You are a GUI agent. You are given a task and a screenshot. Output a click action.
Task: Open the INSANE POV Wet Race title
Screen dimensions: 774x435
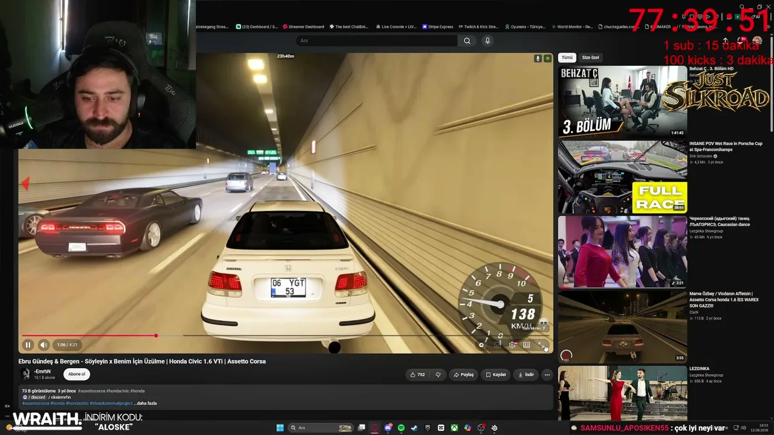(x=726, y=146)
